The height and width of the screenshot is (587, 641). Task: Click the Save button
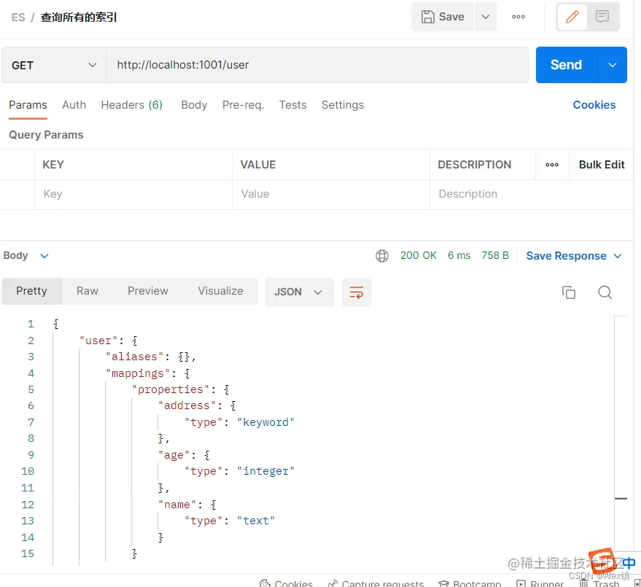[x=443, y=17]
